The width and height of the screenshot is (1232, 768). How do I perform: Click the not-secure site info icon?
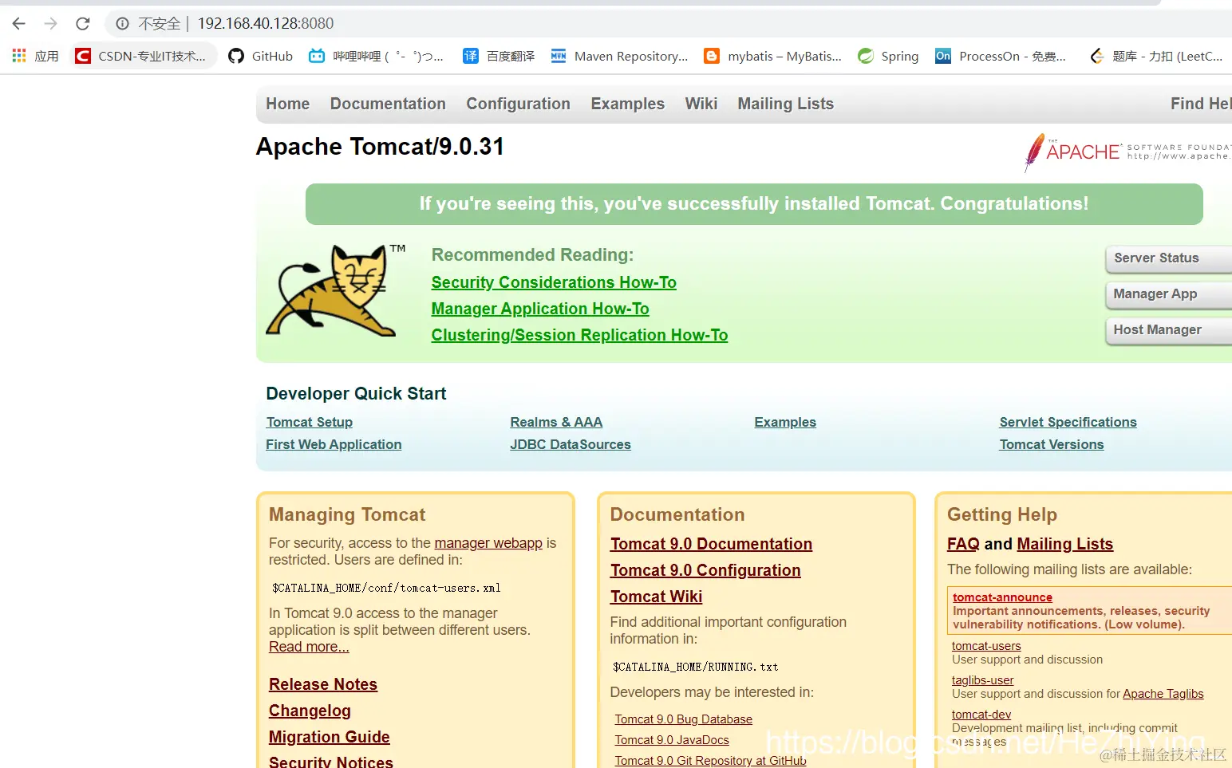tap(122, 24)
